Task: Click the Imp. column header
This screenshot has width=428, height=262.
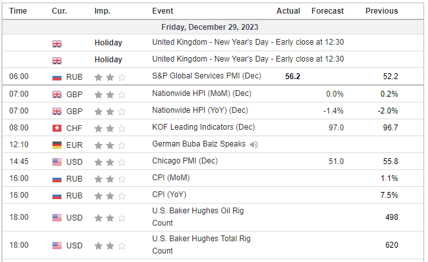Action: pyautogui.click(x=102, y=11)
